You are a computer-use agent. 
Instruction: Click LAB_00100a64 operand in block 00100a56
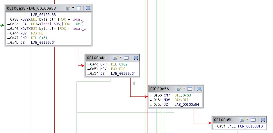pyautogui.click(x=187, y=104)
